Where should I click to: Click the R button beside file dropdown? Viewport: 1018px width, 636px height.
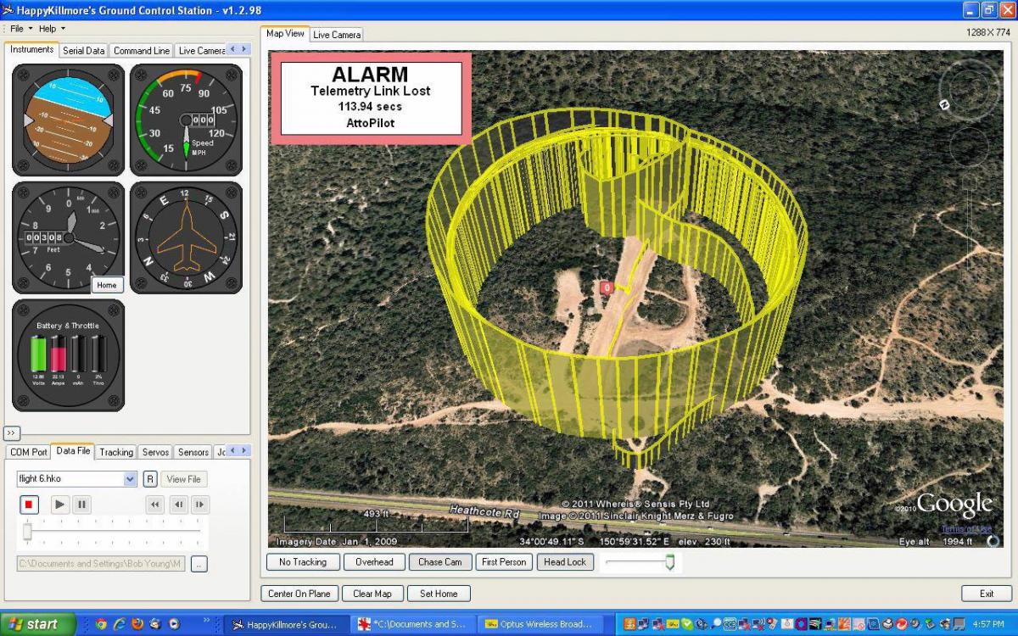pos(150,479)
